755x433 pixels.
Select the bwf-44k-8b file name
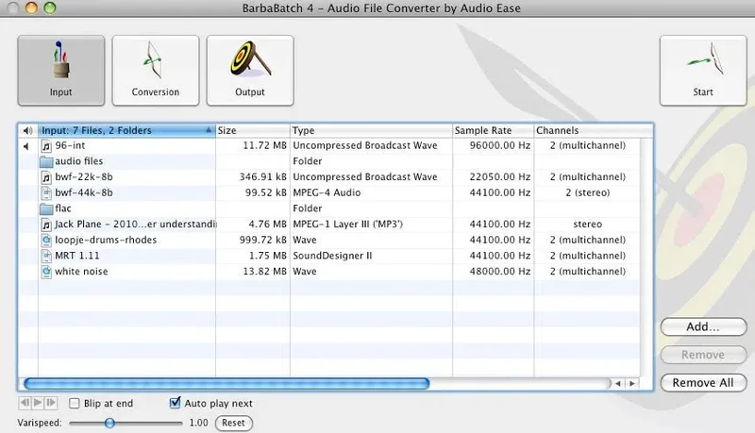84,192
